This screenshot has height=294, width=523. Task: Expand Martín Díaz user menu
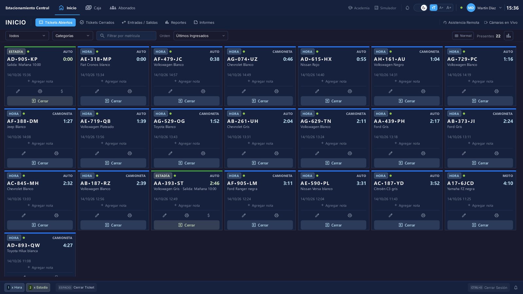pos(484,8)
